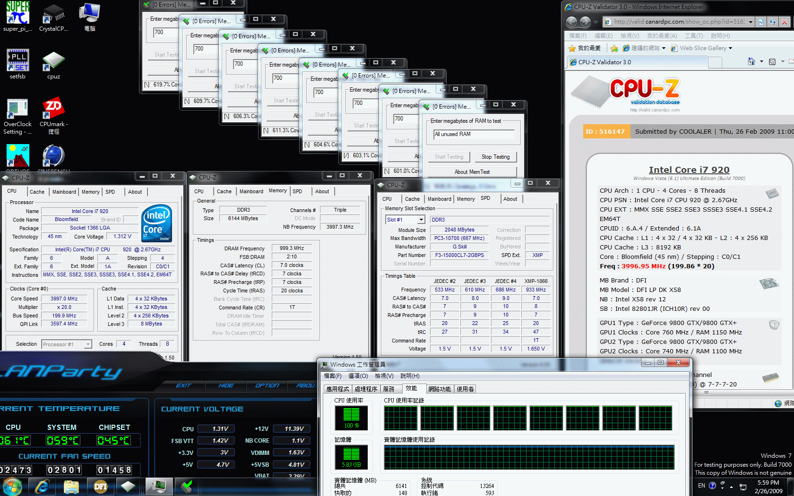Click the IE Forward navigation button
The width and height of the screenshot is (794, 496).
[x=586, y=22]
